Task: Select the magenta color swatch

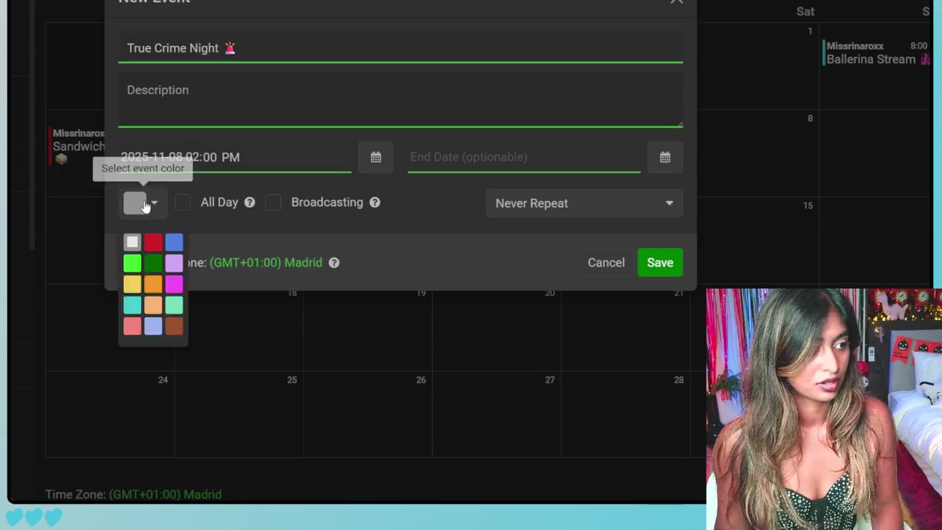Action: (174, 284)
